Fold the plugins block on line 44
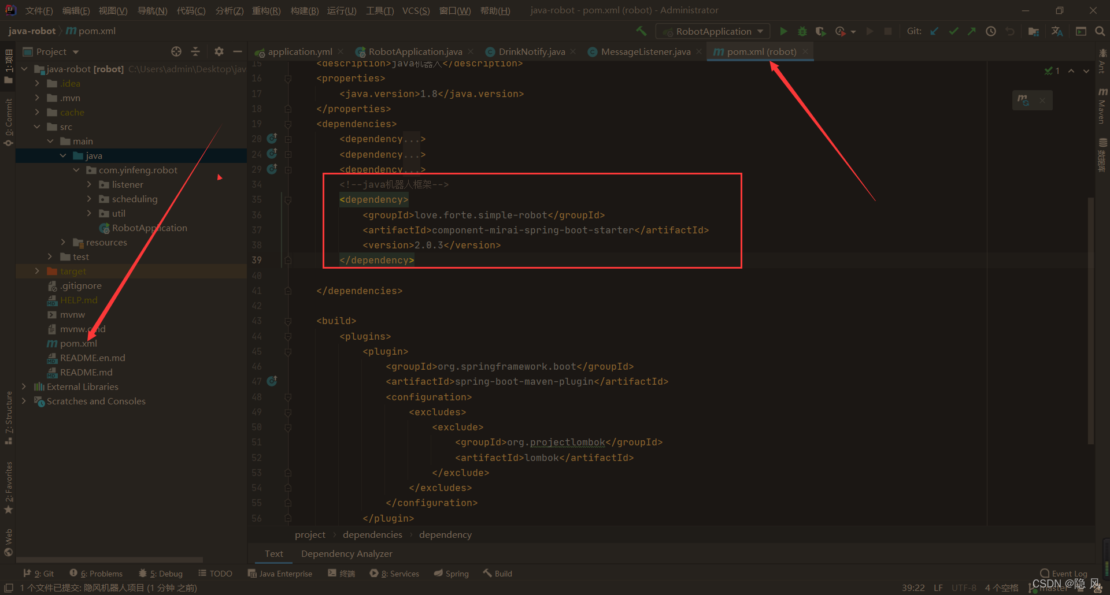 click(288, 336)
